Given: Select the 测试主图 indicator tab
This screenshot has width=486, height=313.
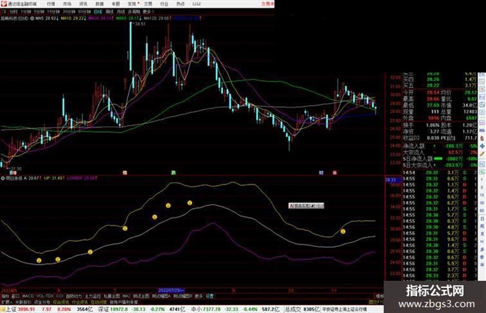Looking at the screenshot, I should point(141,296).
